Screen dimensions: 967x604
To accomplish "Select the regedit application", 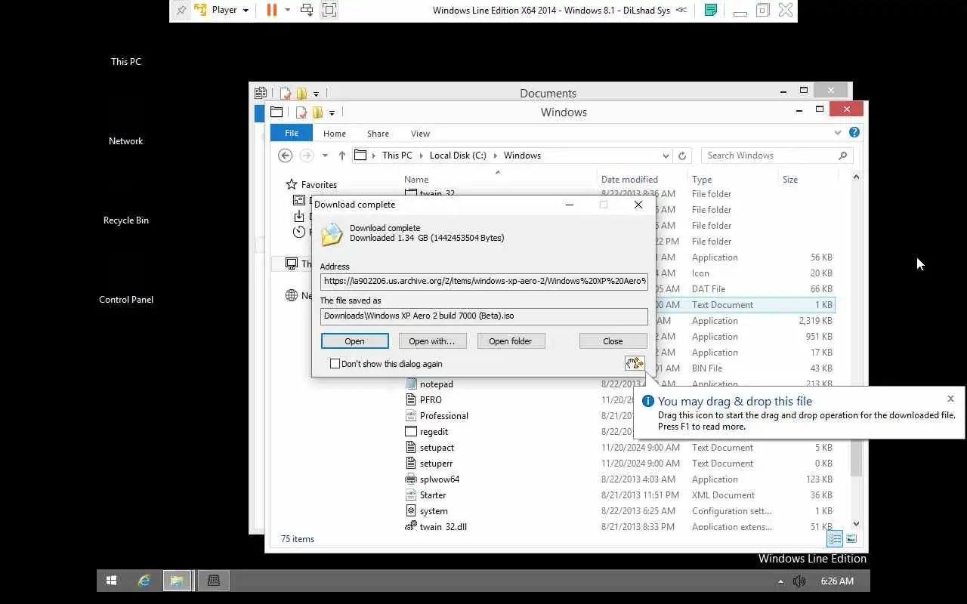I will pyautogui.click(x=434, y=432).
